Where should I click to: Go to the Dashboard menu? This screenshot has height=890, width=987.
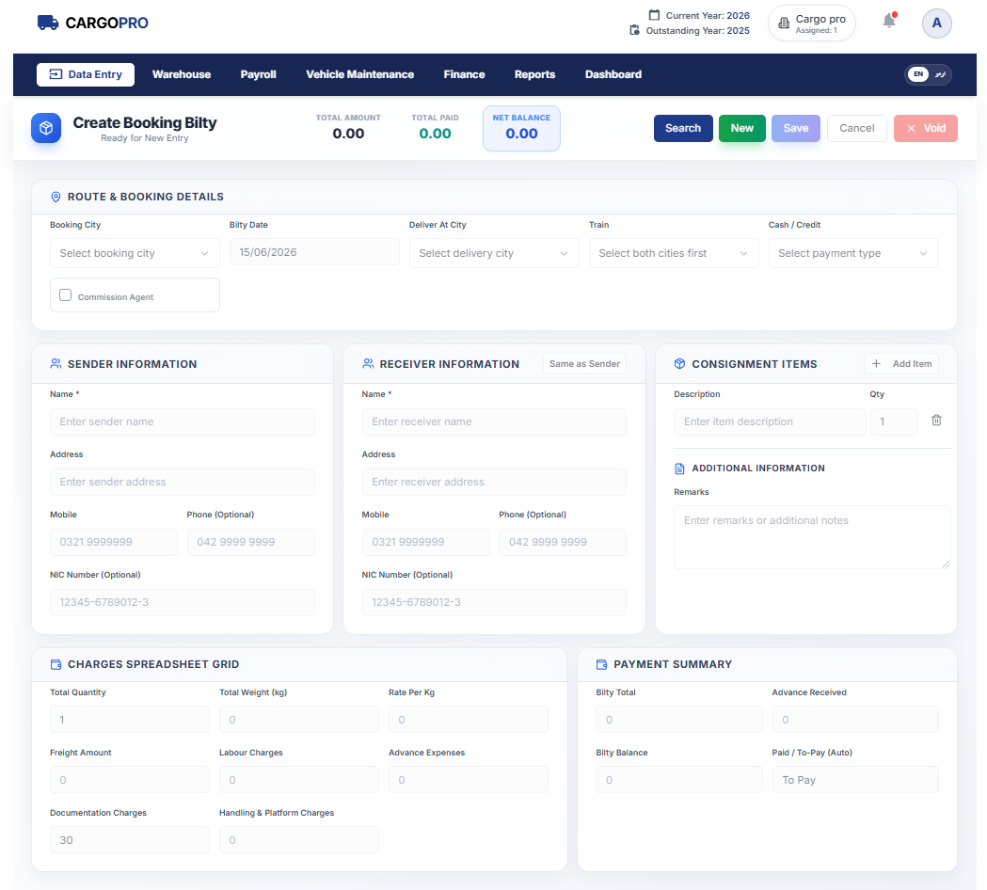pyautogui.click(x=613, y=74)
